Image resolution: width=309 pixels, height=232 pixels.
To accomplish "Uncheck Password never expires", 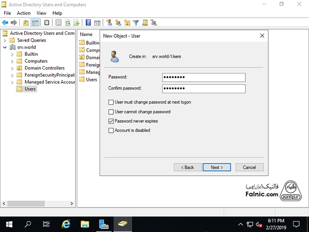I will (111, 121).
